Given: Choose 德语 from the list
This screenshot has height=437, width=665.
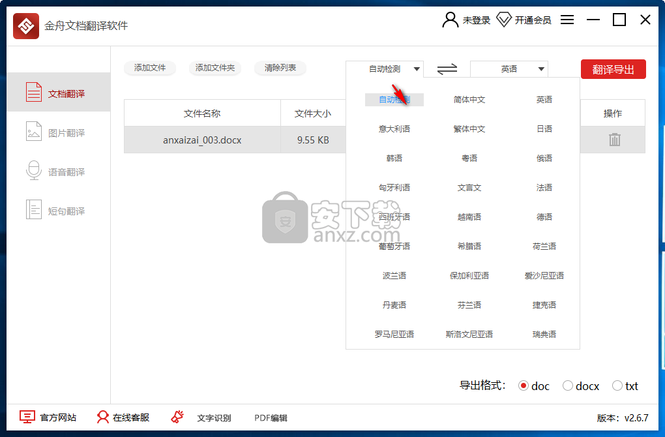Looking at the screenshot, I should coord(544,217).
